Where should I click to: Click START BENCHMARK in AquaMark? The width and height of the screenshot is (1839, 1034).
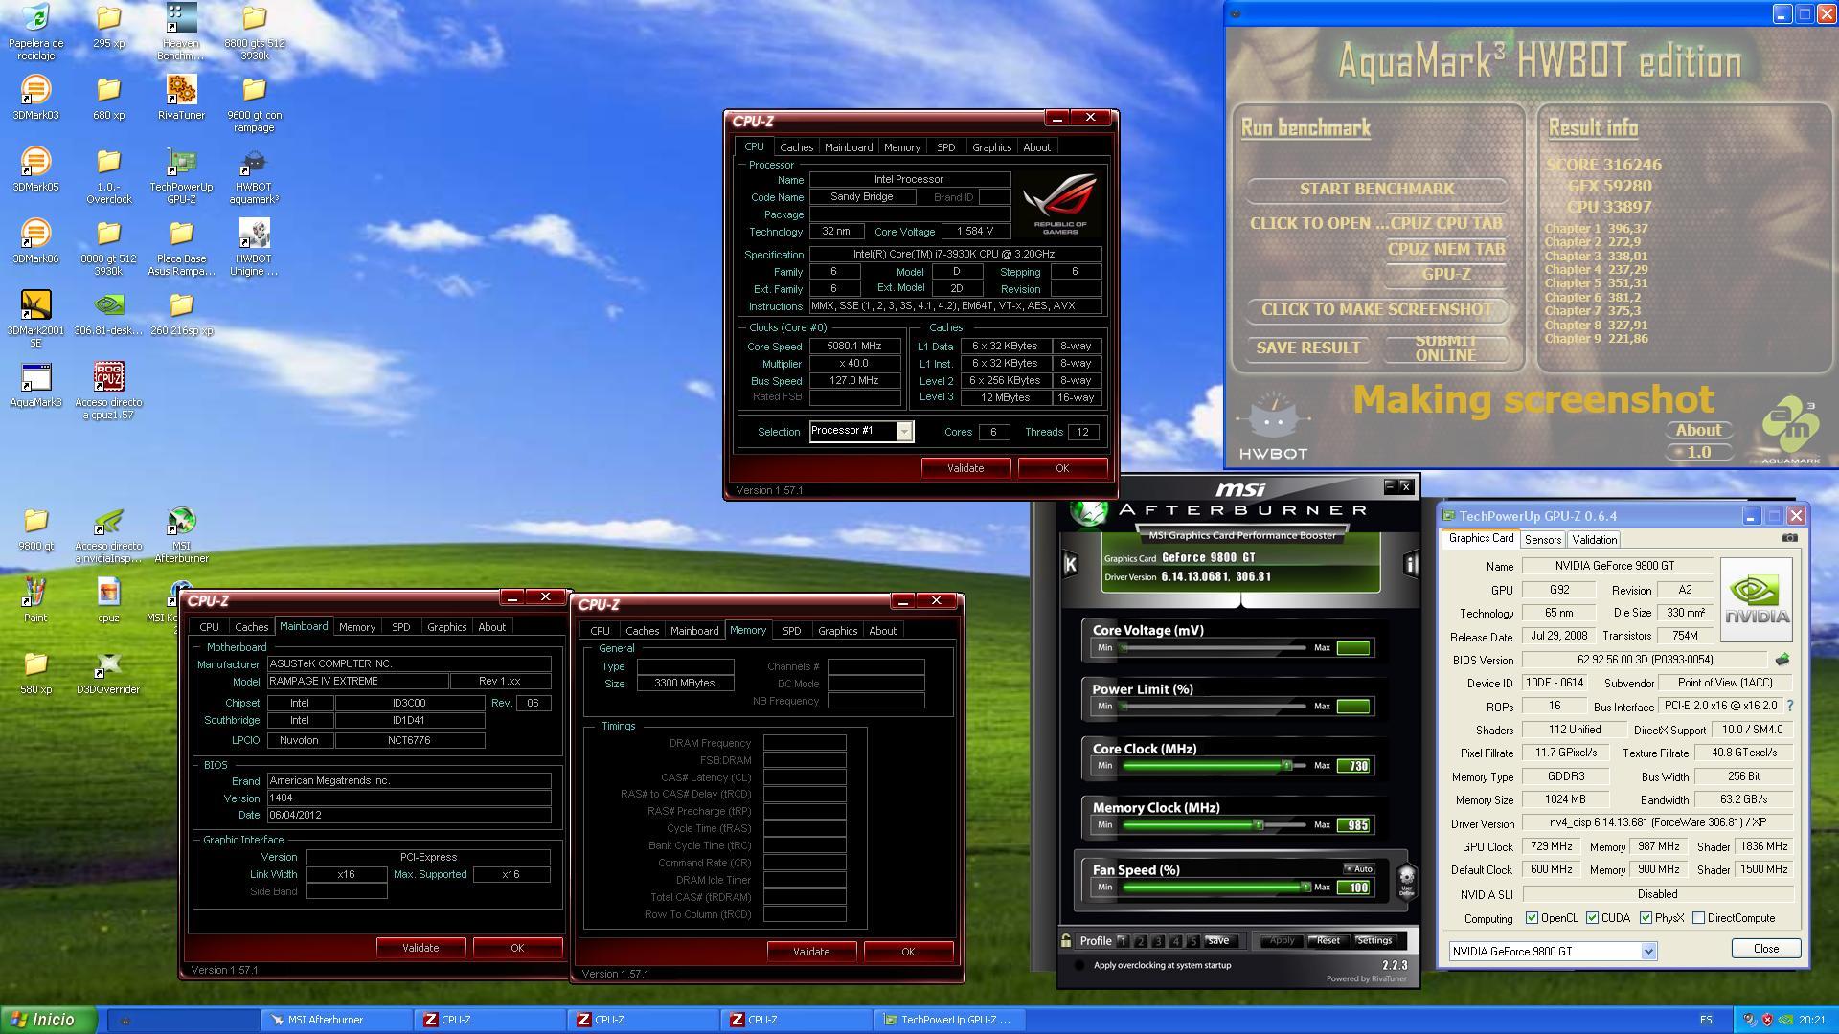(1376, 189)
